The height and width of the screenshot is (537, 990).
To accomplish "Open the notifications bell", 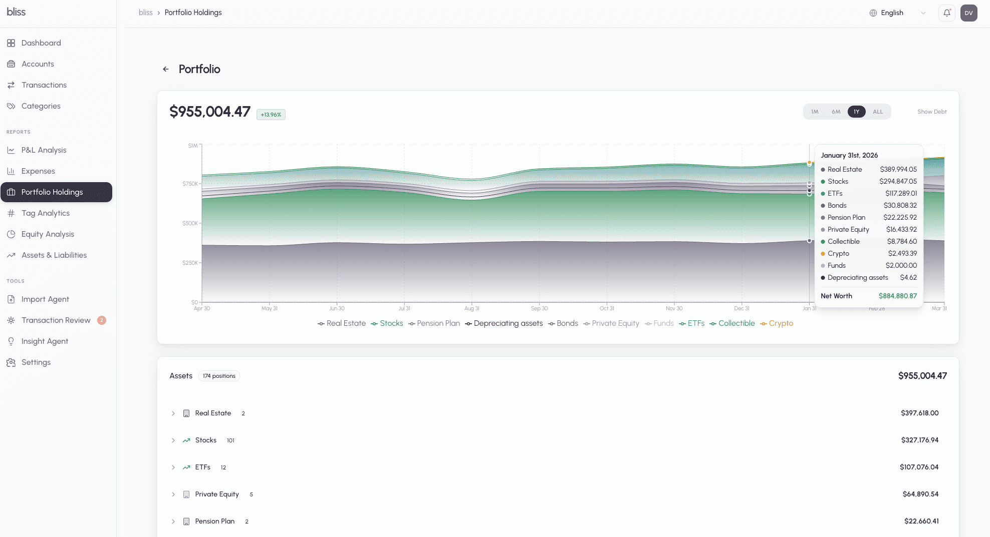I will [946, 13].
